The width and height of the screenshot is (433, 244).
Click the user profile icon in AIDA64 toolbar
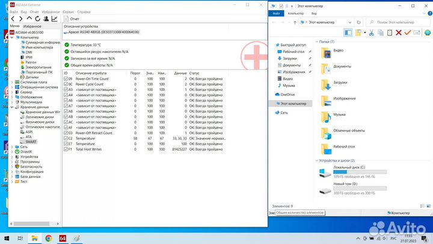click(46, 19)
